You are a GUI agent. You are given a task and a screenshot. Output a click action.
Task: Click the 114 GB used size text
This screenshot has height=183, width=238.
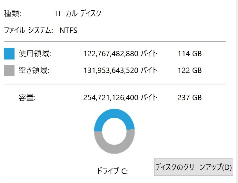coord(189,54)
